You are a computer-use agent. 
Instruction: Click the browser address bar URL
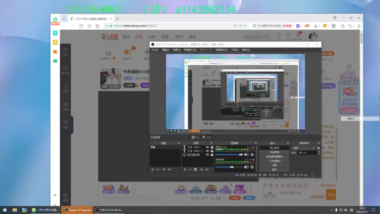[x=135, y=26]
